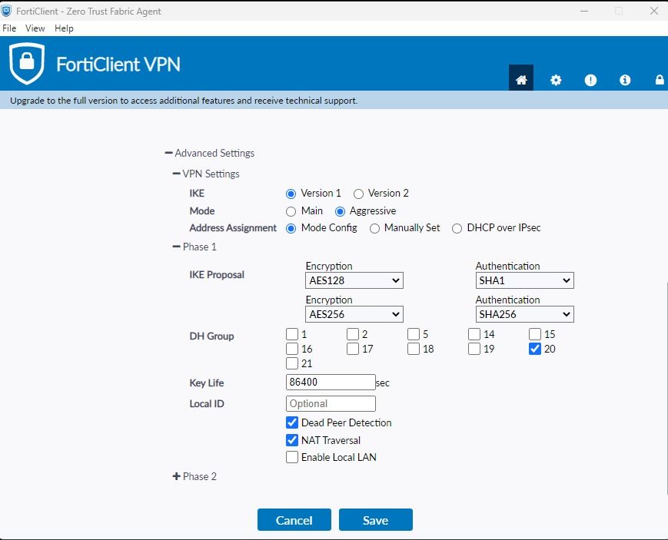Select IKE Version 2 radio button

pos(359,194)
